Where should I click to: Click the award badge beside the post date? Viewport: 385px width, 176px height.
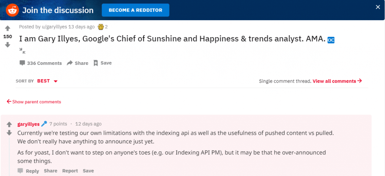[100, 27]
